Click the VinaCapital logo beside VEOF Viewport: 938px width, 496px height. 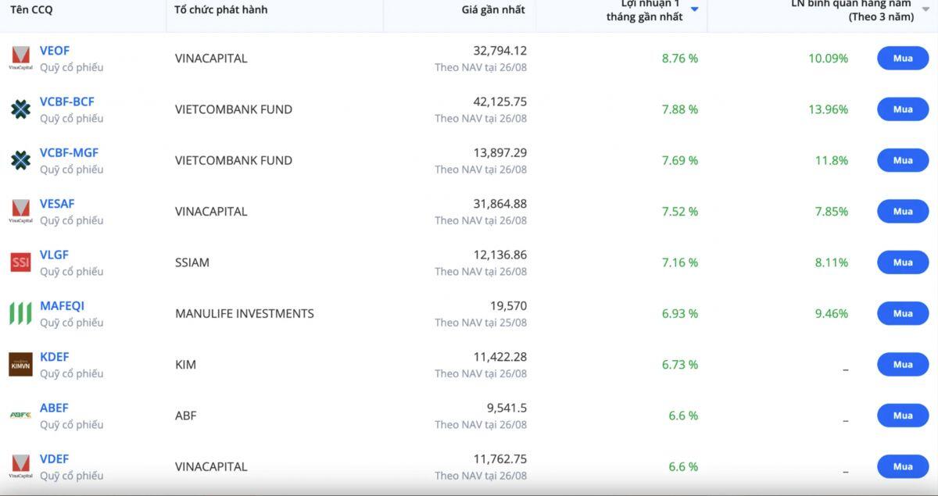20,59
